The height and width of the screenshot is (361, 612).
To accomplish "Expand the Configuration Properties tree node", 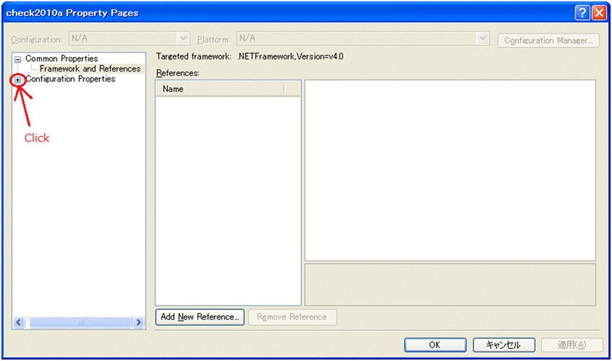I will [x=18, y=80].
